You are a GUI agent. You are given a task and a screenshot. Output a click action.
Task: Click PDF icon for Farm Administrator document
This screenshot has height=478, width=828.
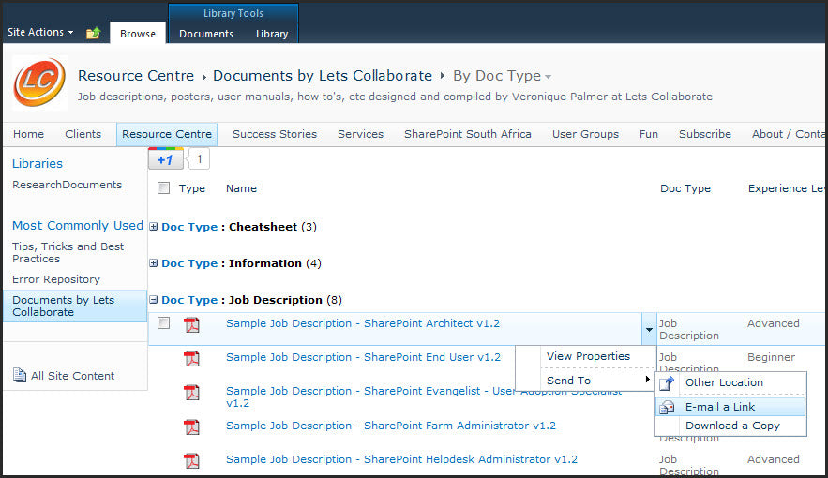click(191, 426)
